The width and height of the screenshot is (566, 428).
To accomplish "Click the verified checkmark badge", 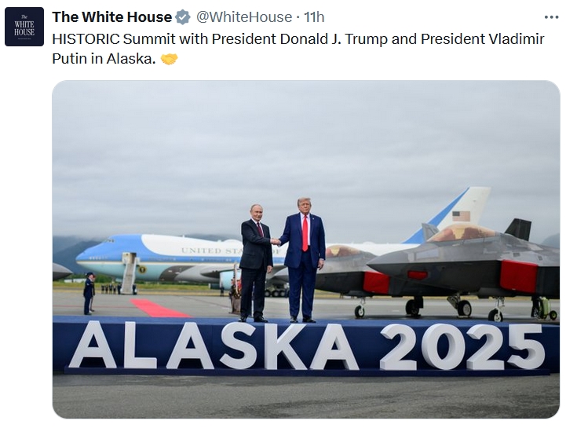I will [183, 17].
